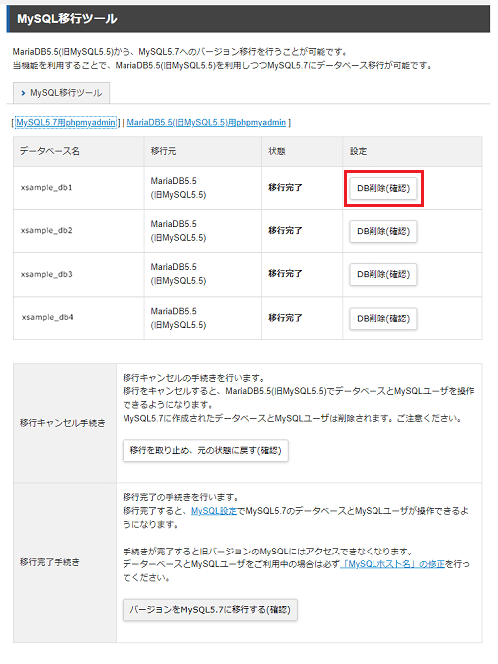Click 移行を取り止め、元の状態に戻す(確認) button
This screenshot has height=664, width=498.
coord(205,450)
